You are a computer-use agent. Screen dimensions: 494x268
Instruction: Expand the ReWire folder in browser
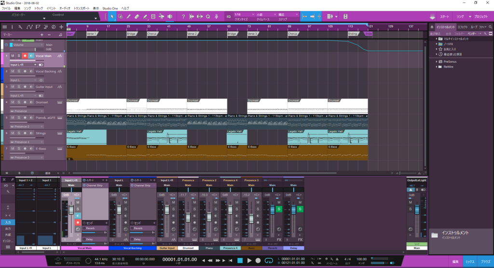pos(437,67)
